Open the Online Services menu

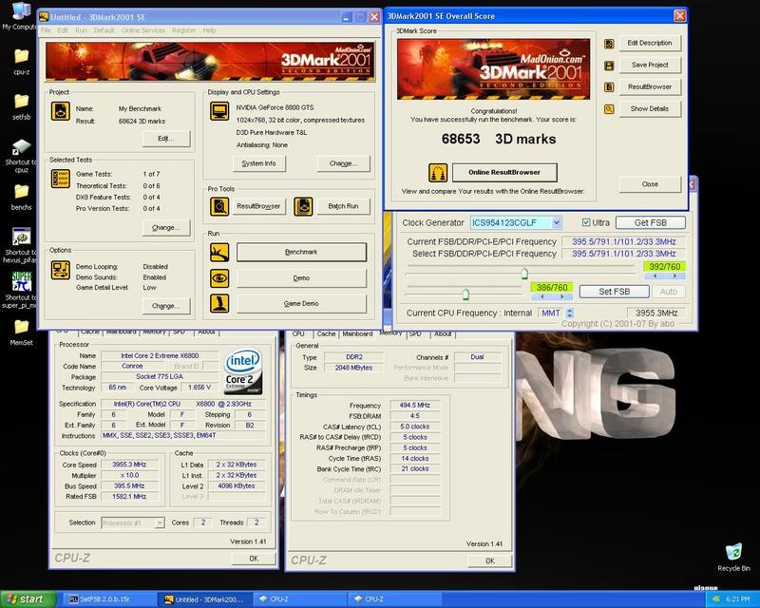(x=143, y=30)
